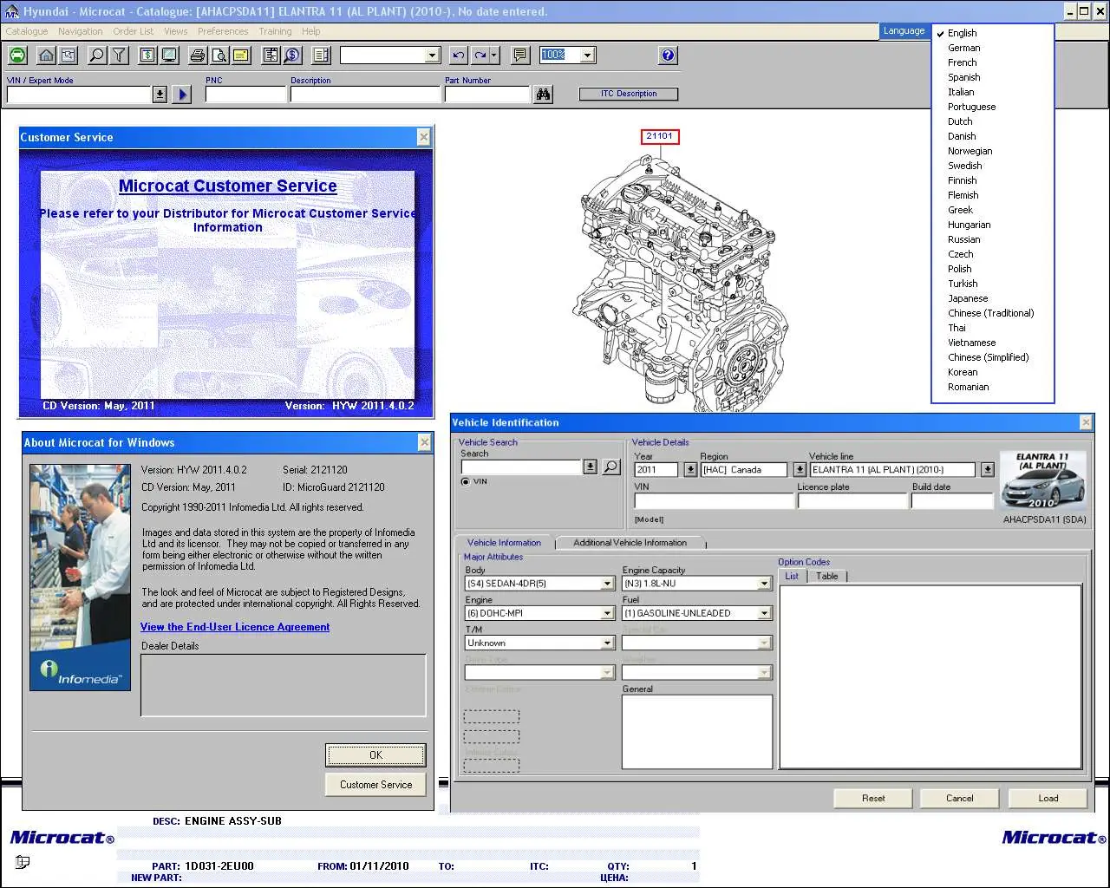Image resolution: width=1110 pixels, height=888 pixels.
Task: Click the ITC Description button
Action: tap(629, 94)
